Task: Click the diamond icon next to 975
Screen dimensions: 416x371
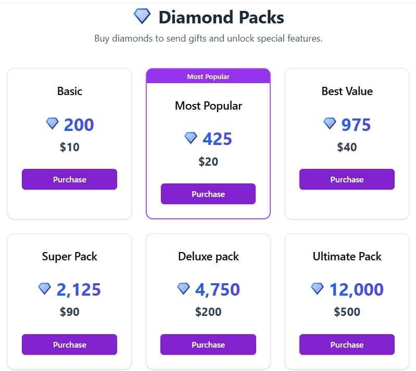Action: click(x=330, y=124)
